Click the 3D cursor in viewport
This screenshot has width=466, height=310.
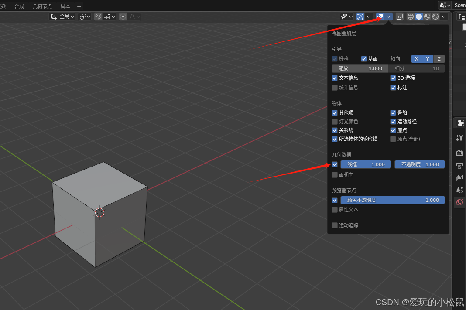coord(99,212)
